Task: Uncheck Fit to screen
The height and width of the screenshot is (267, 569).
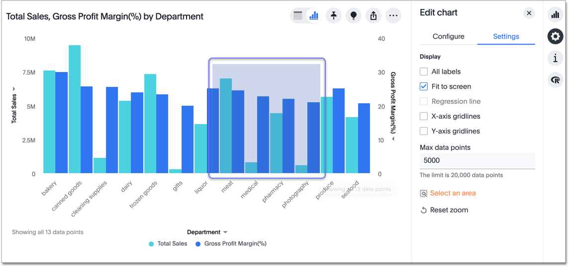Action: [x=424, y=86]
